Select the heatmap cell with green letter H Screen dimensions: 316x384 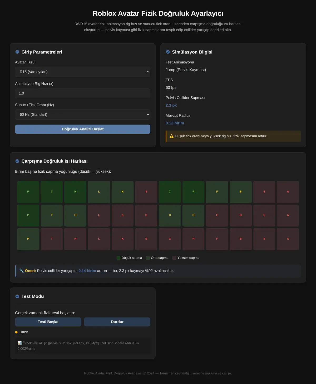(x=75, y=192)
